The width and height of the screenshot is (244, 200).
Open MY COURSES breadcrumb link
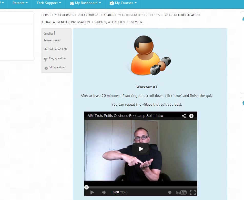tap(64, 15)
